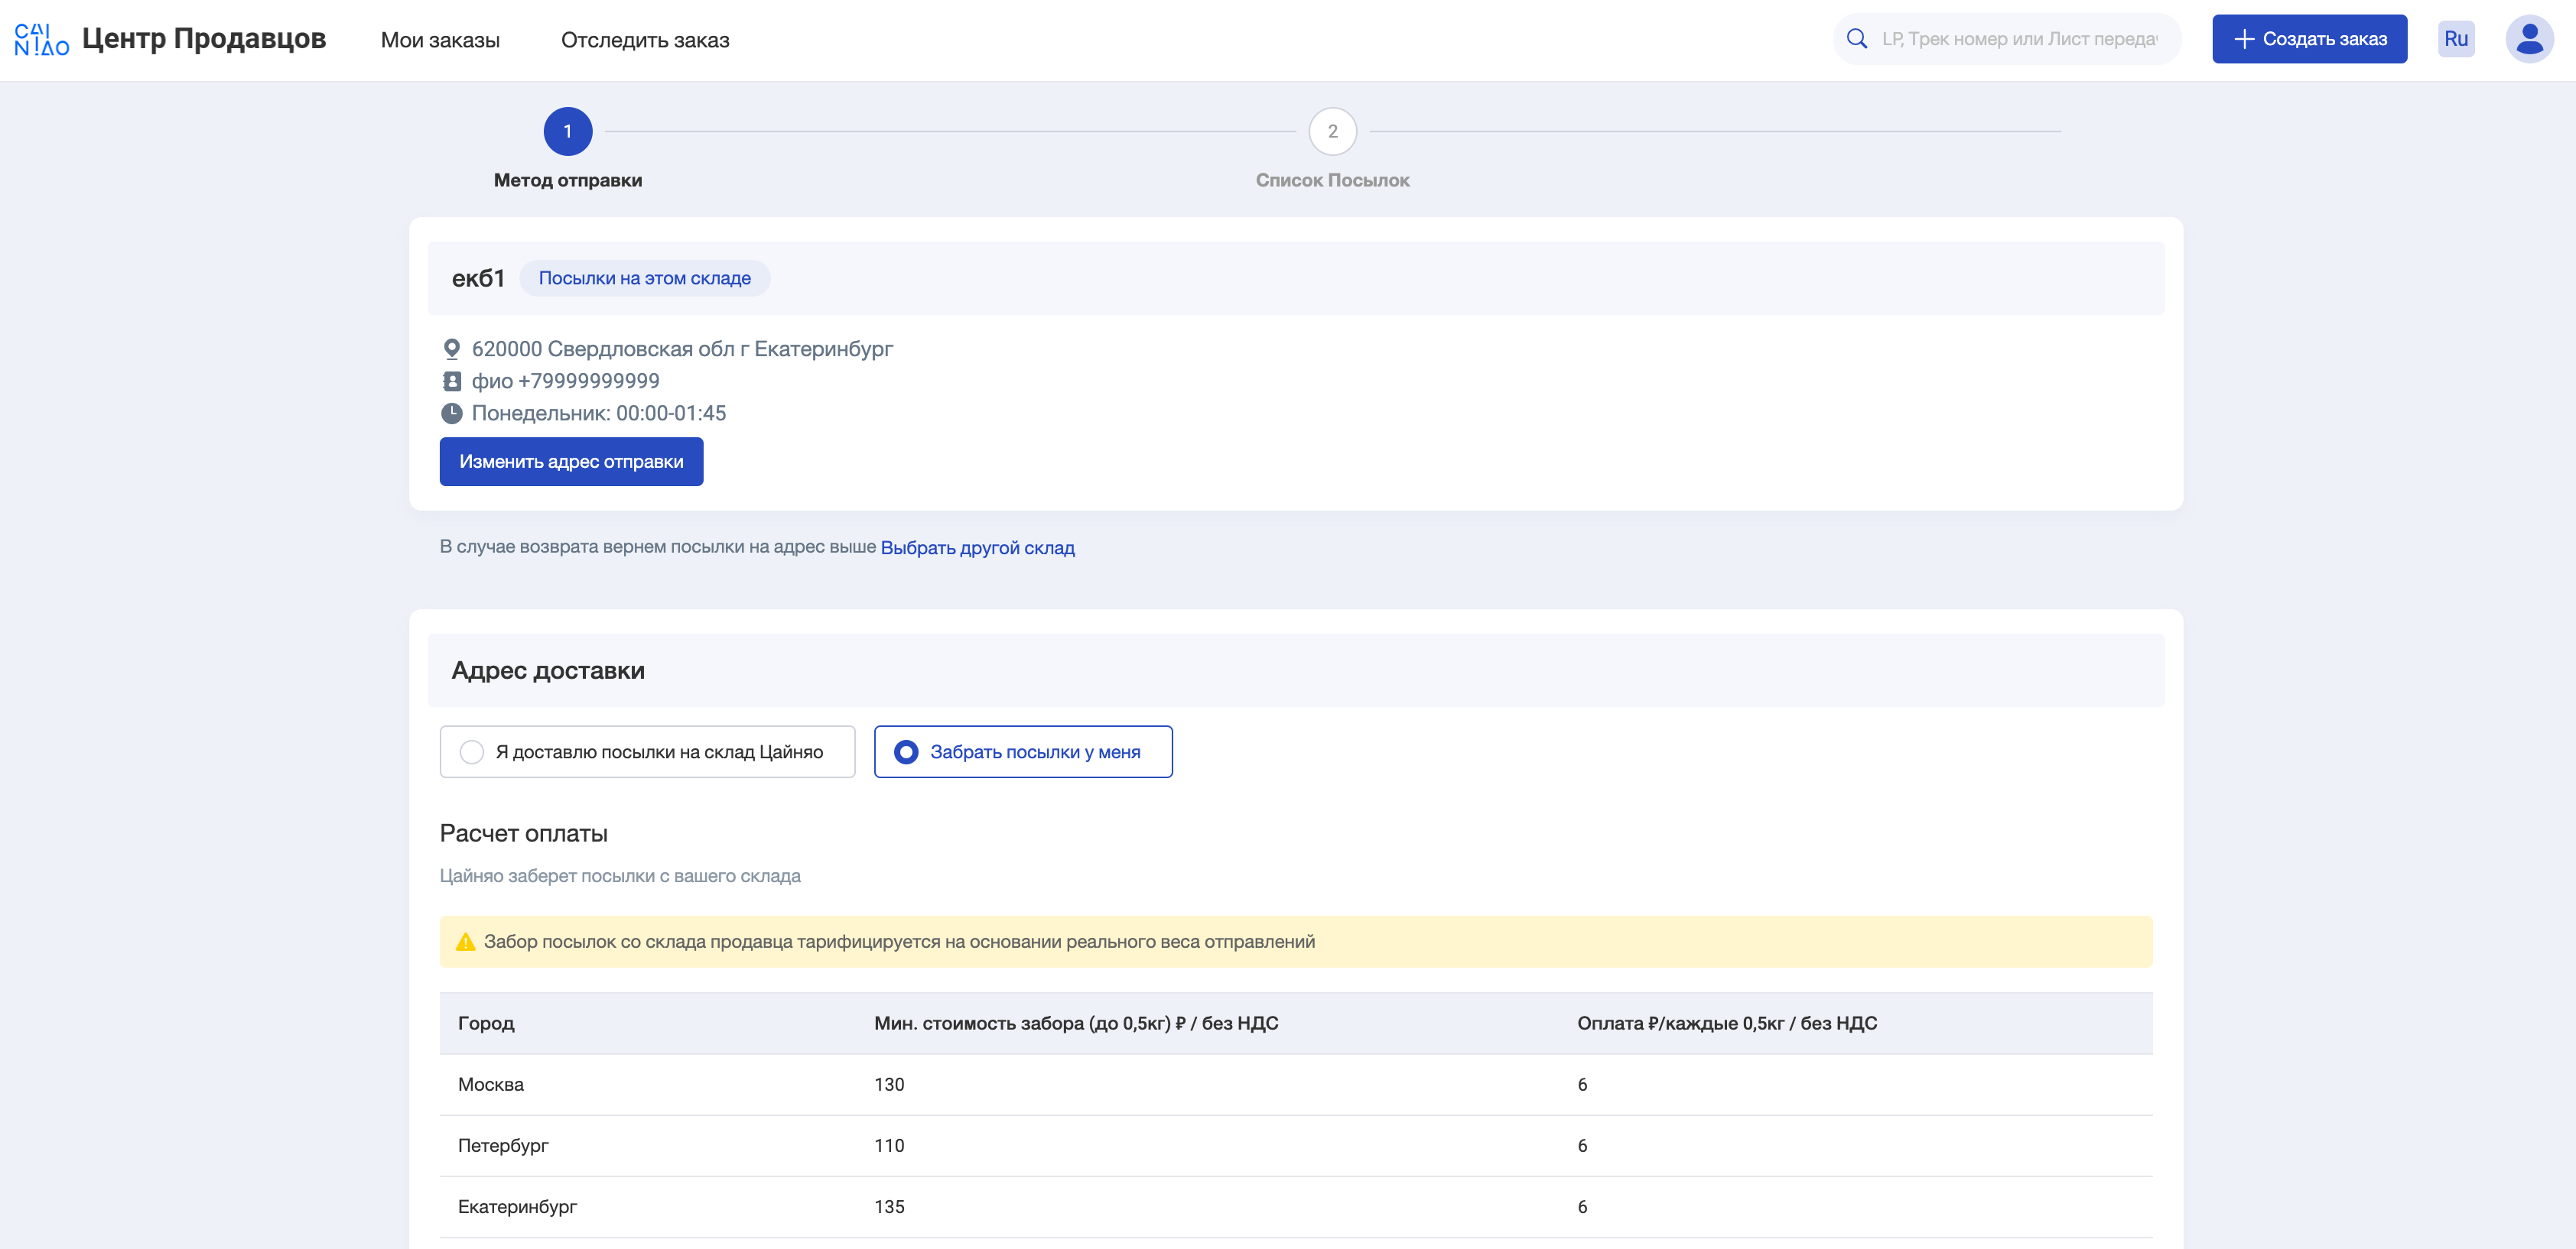Click the Цайнио logo icon top left

tap(41, 40)
